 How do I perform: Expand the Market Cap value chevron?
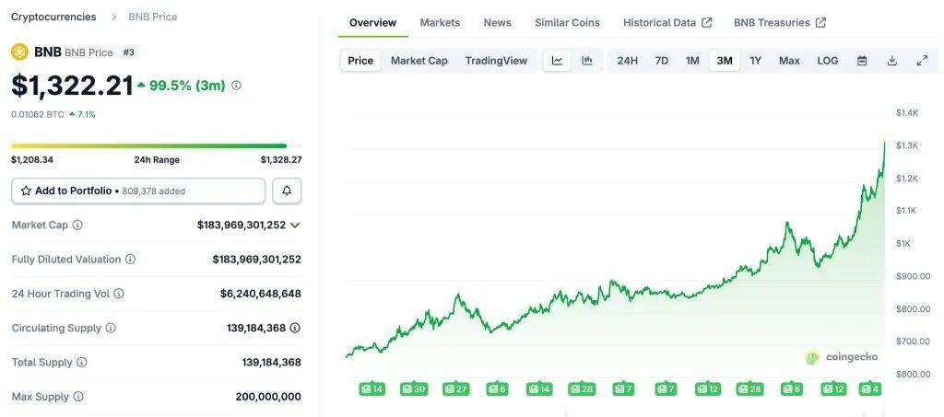point(295,225)
